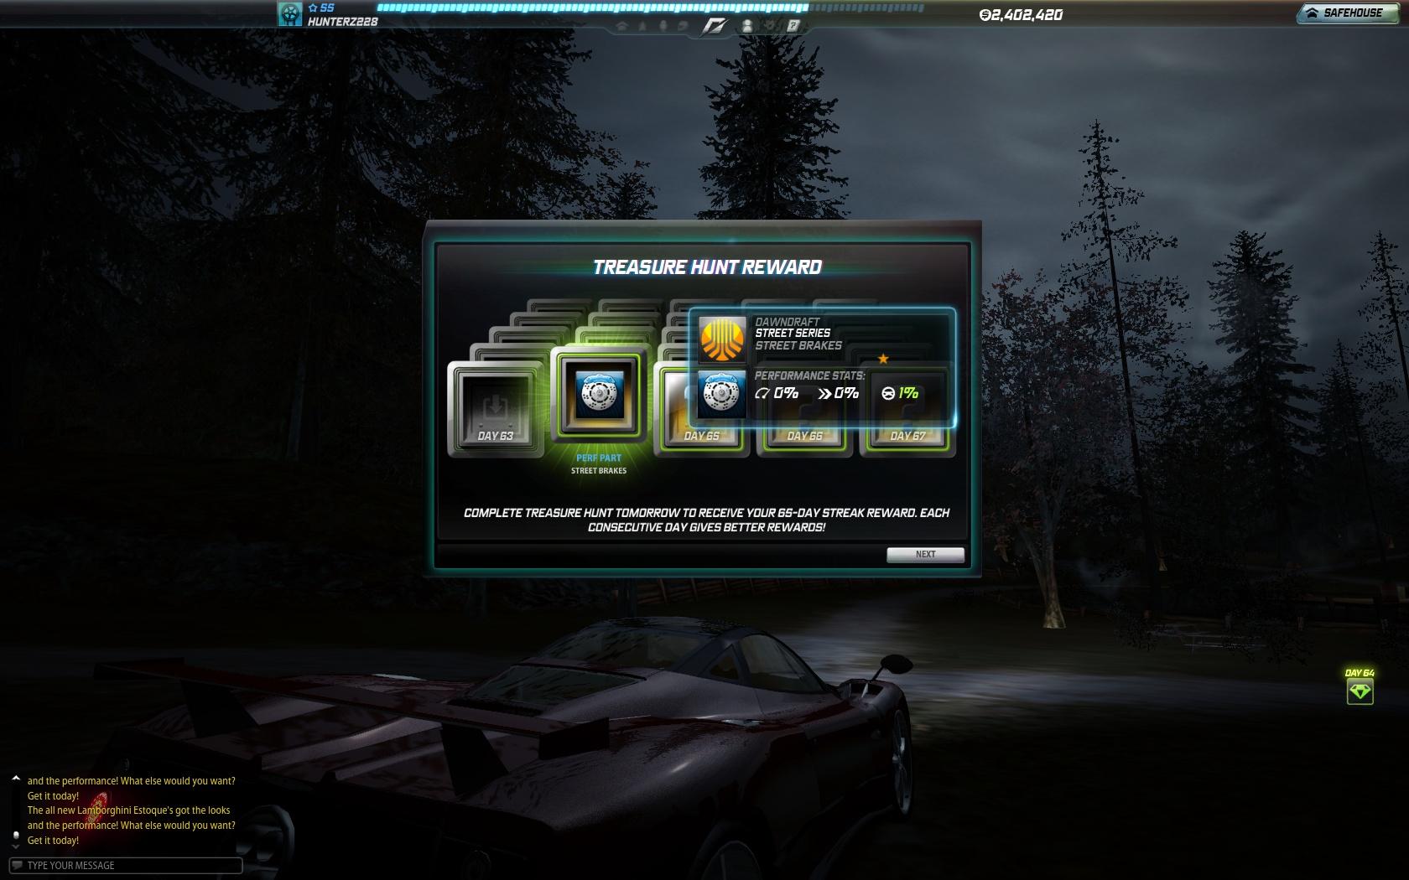Click the chat scroll-down arrow
The image size is (1409, 880).
pyautogui.click(x=15, y=846)
